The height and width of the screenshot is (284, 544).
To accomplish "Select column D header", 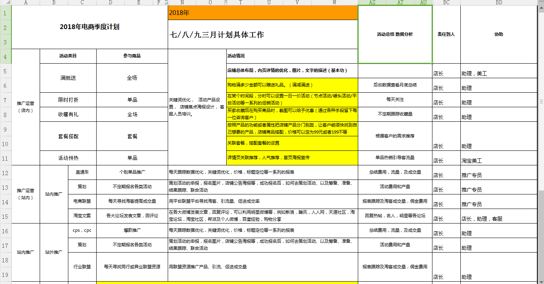I will [x=110, y=2].
